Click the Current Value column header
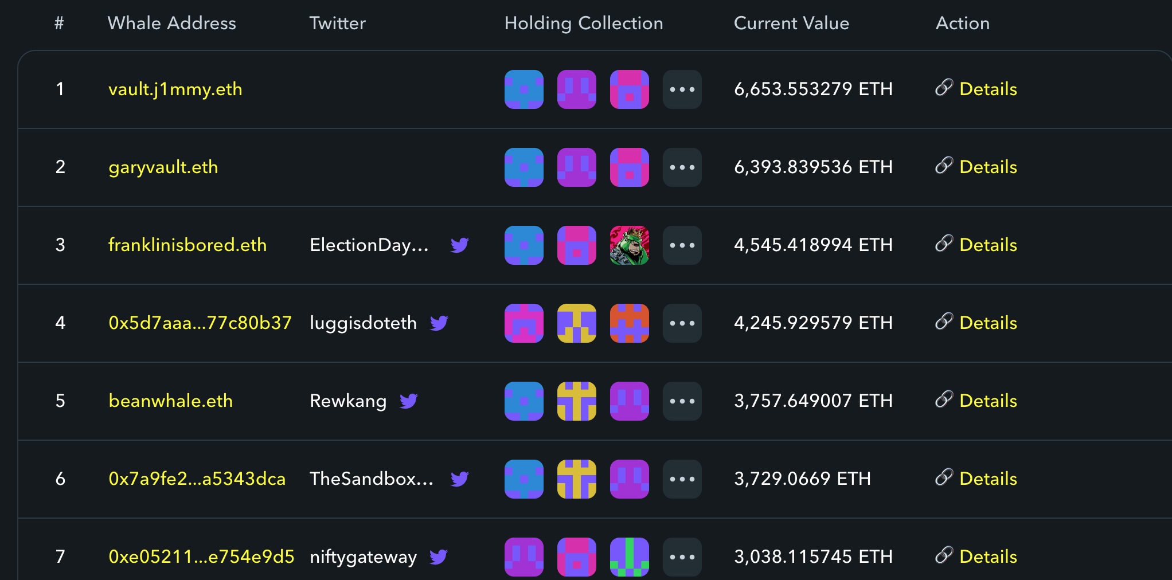Viewport: 1172px width, 580px height. coord(791,23)
